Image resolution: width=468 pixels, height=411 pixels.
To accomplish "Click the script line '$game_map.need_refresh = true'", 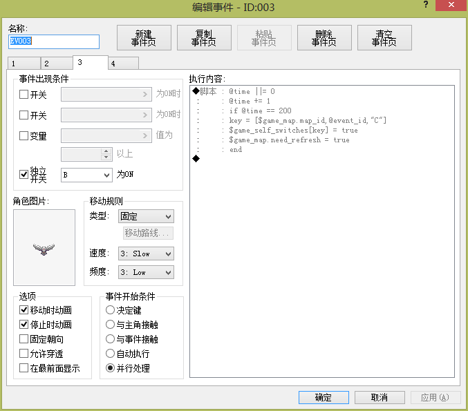I will point(289,140).
